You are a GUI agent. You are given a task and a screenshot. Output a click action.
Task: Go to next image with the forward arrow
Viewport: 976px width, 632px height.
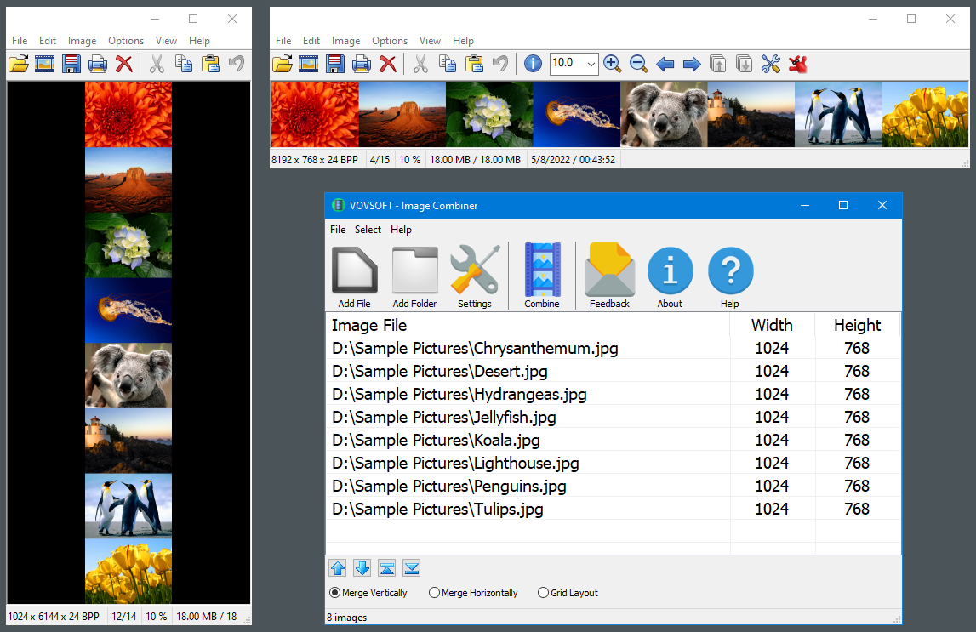pos(692,63)
